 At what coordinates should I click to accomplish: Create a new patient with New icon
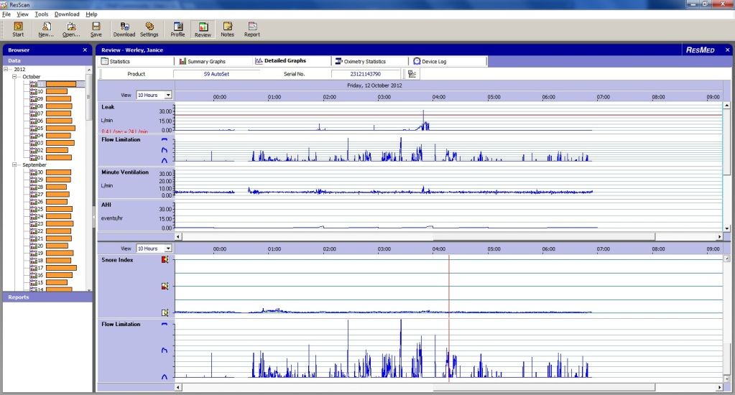pos(46,29)
